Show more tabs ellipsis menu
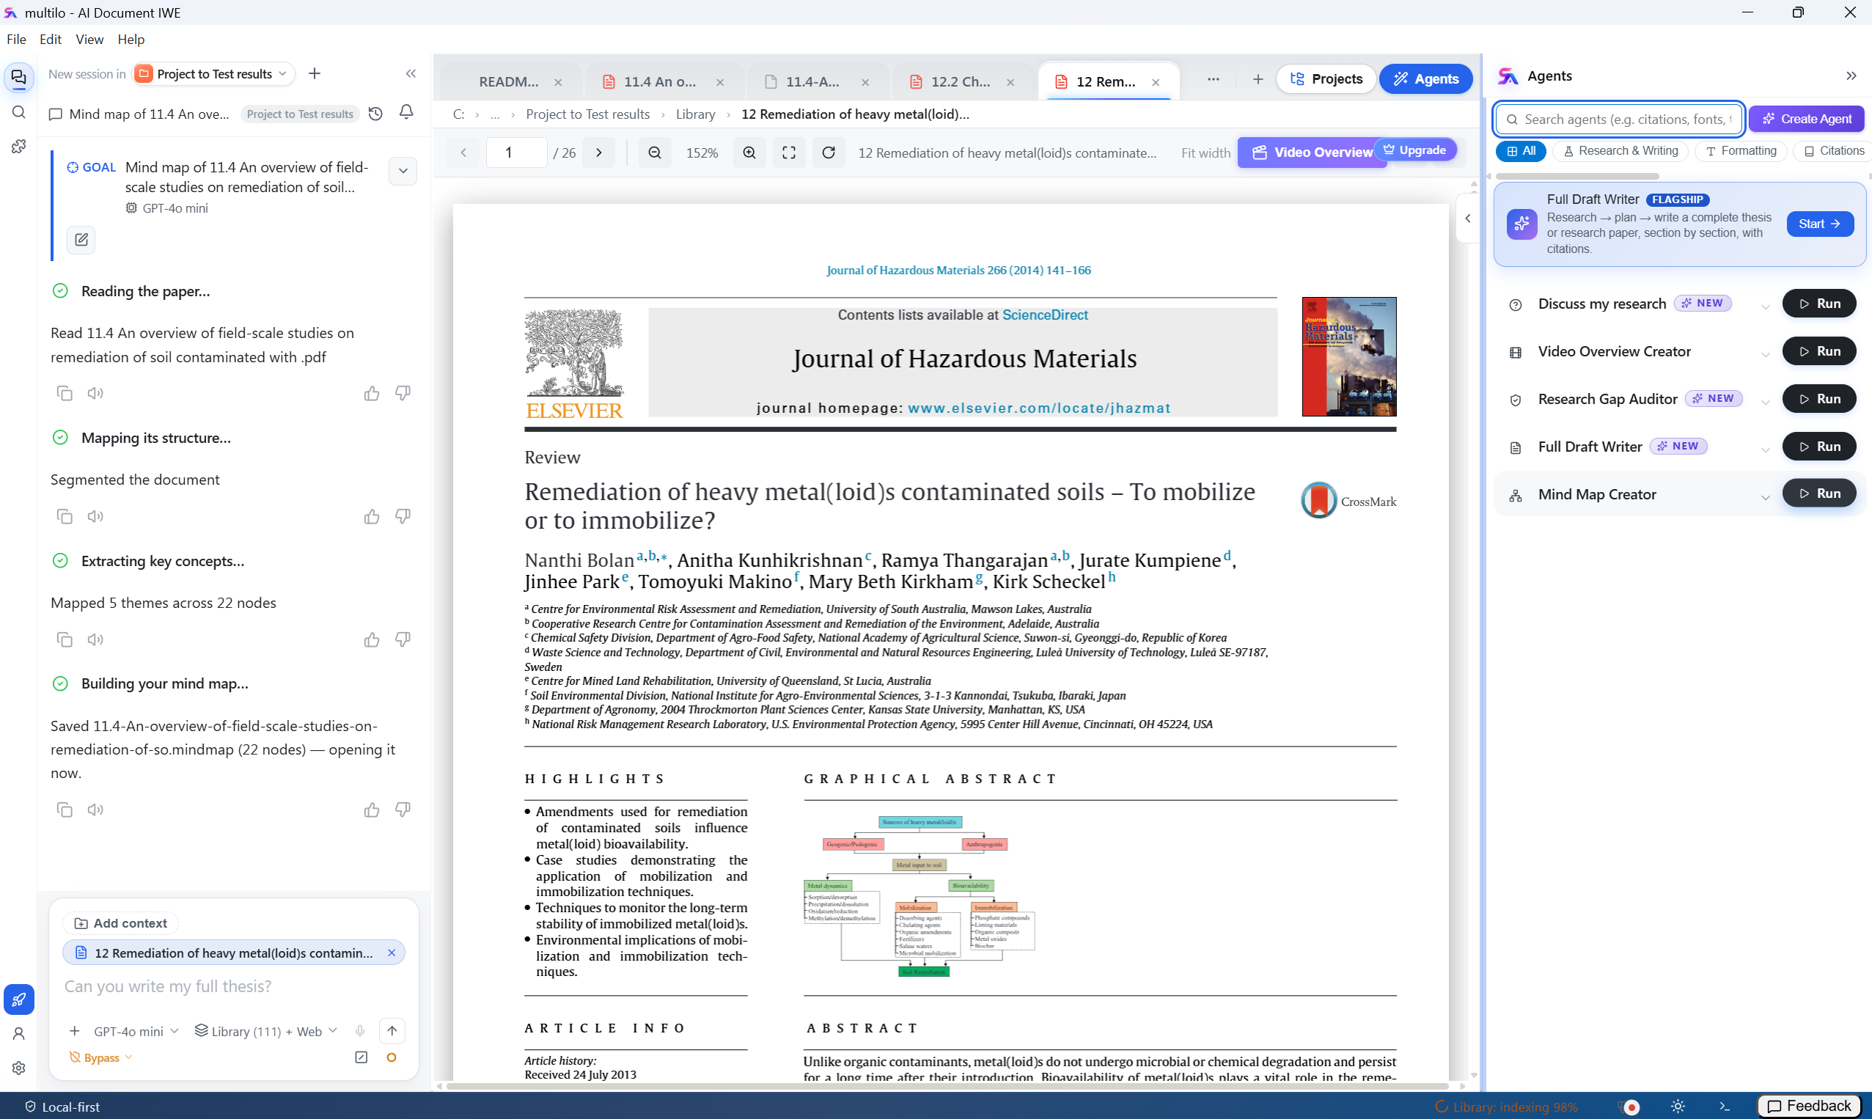Viewport: 1872px width, 1119px height. coord(1213,79)
